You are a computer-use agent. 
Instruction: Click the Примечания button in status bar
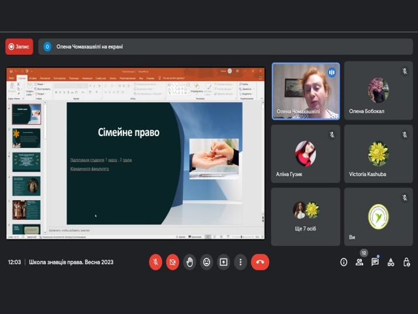[195, 237]
